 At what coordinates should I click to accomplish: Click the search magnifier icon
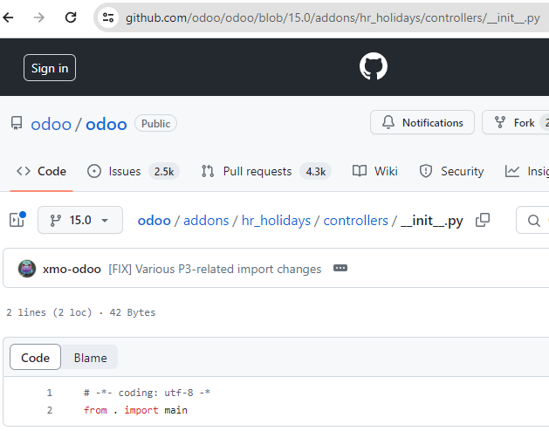(533, 220)
